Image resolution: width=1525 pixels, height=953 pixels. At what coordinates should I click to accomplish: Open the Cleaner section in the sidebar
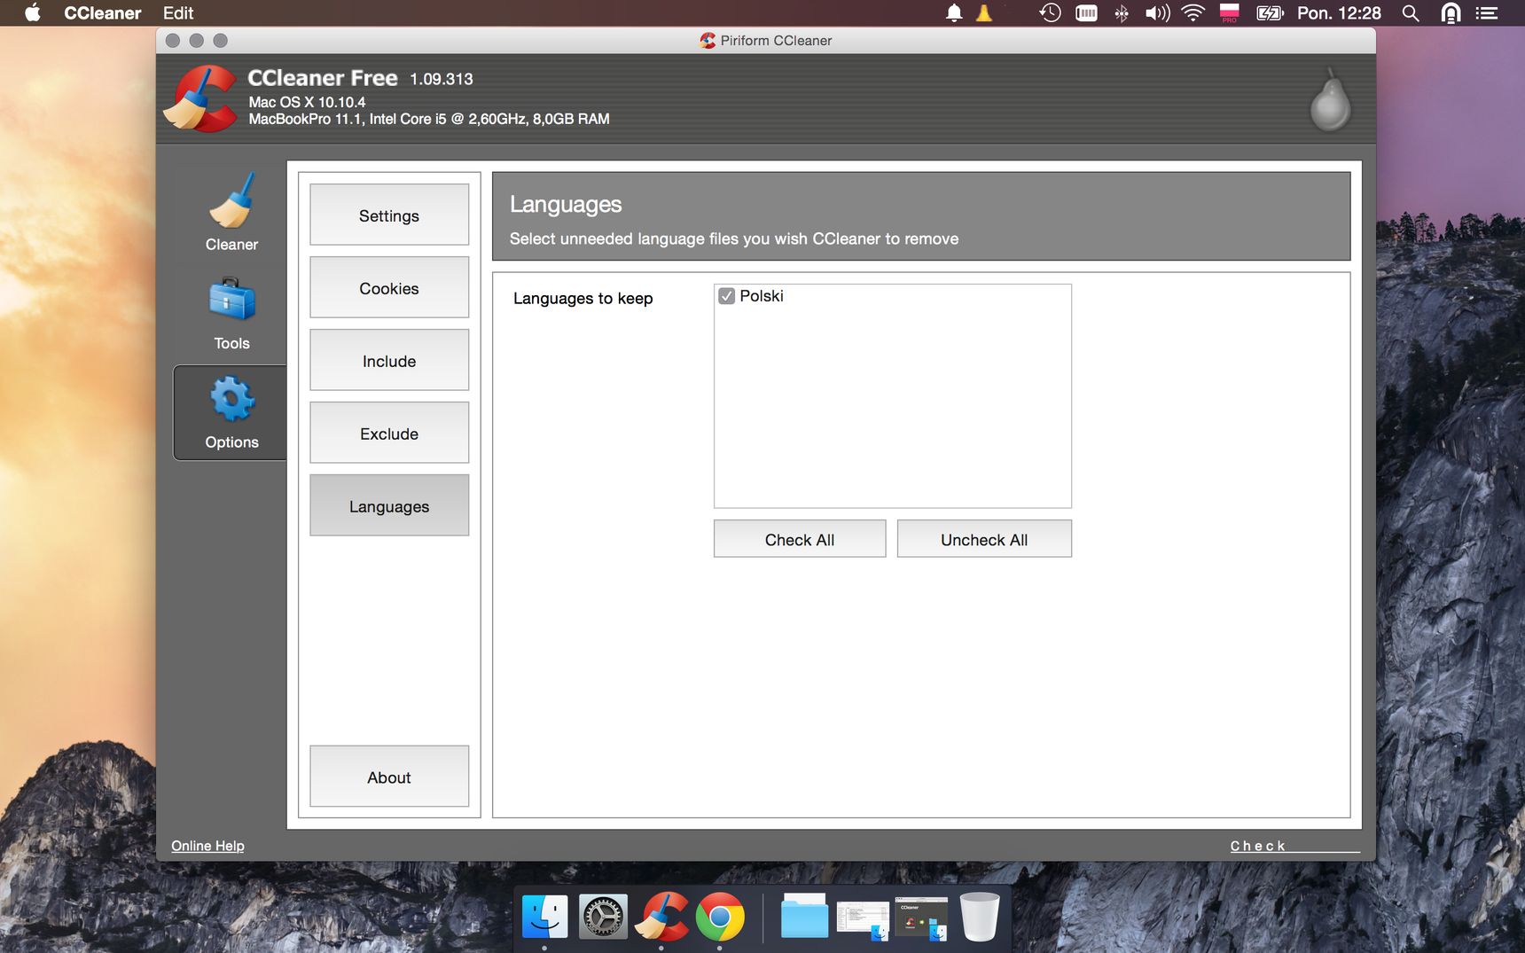(x=231, y=213)
